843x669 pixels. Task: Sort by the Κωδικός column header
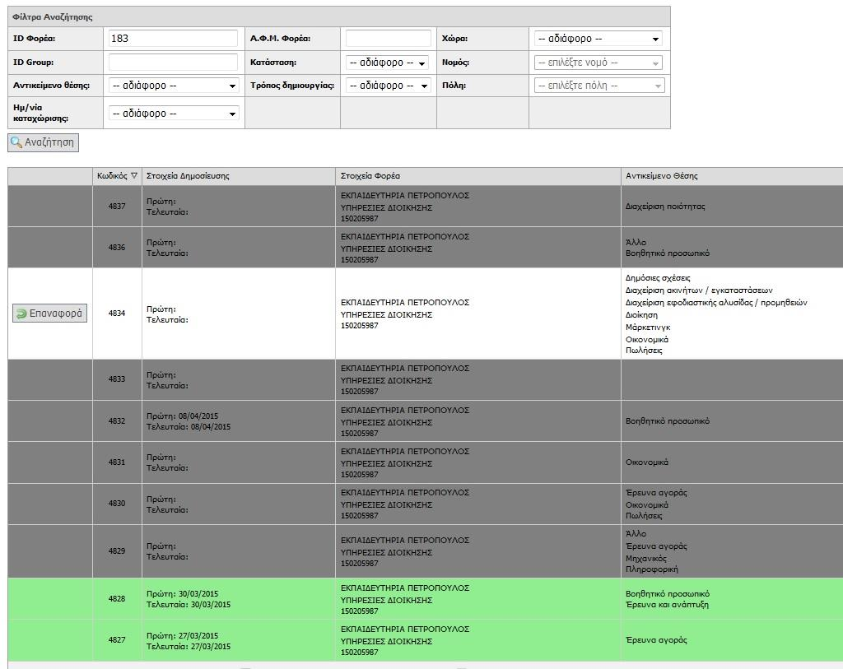point(117,176)
